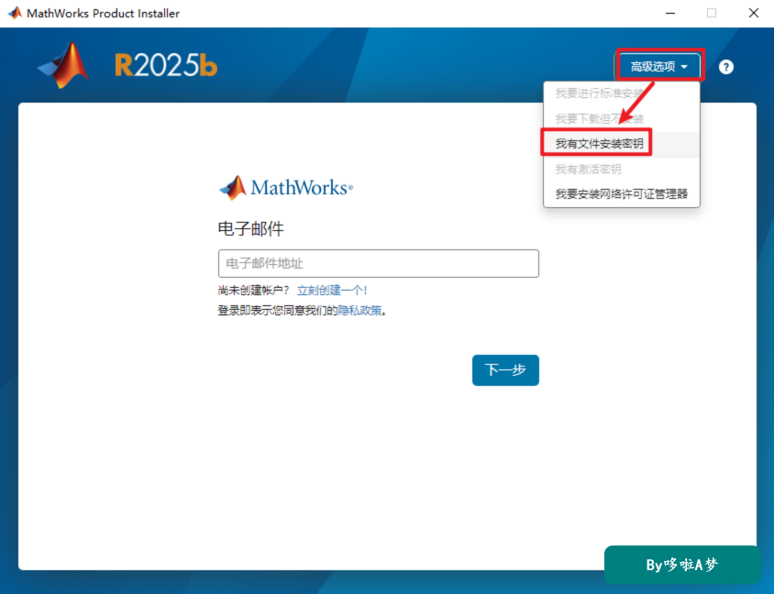
Task: Minimize the installer window
Action: click(x=669, y=14)
